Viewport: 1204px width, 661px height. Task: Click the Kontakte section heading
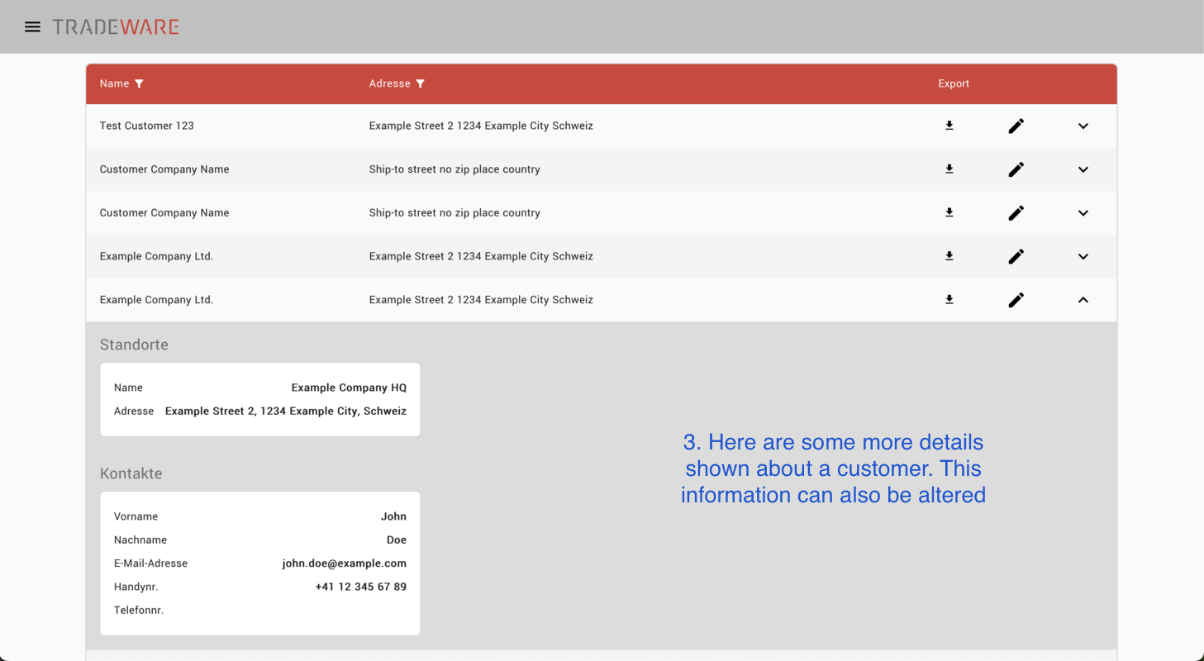(x=131, y=473)
